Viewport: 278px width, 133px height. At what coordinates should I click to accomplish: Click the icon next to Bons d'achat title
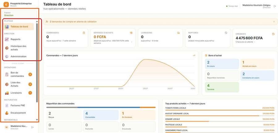206,55
